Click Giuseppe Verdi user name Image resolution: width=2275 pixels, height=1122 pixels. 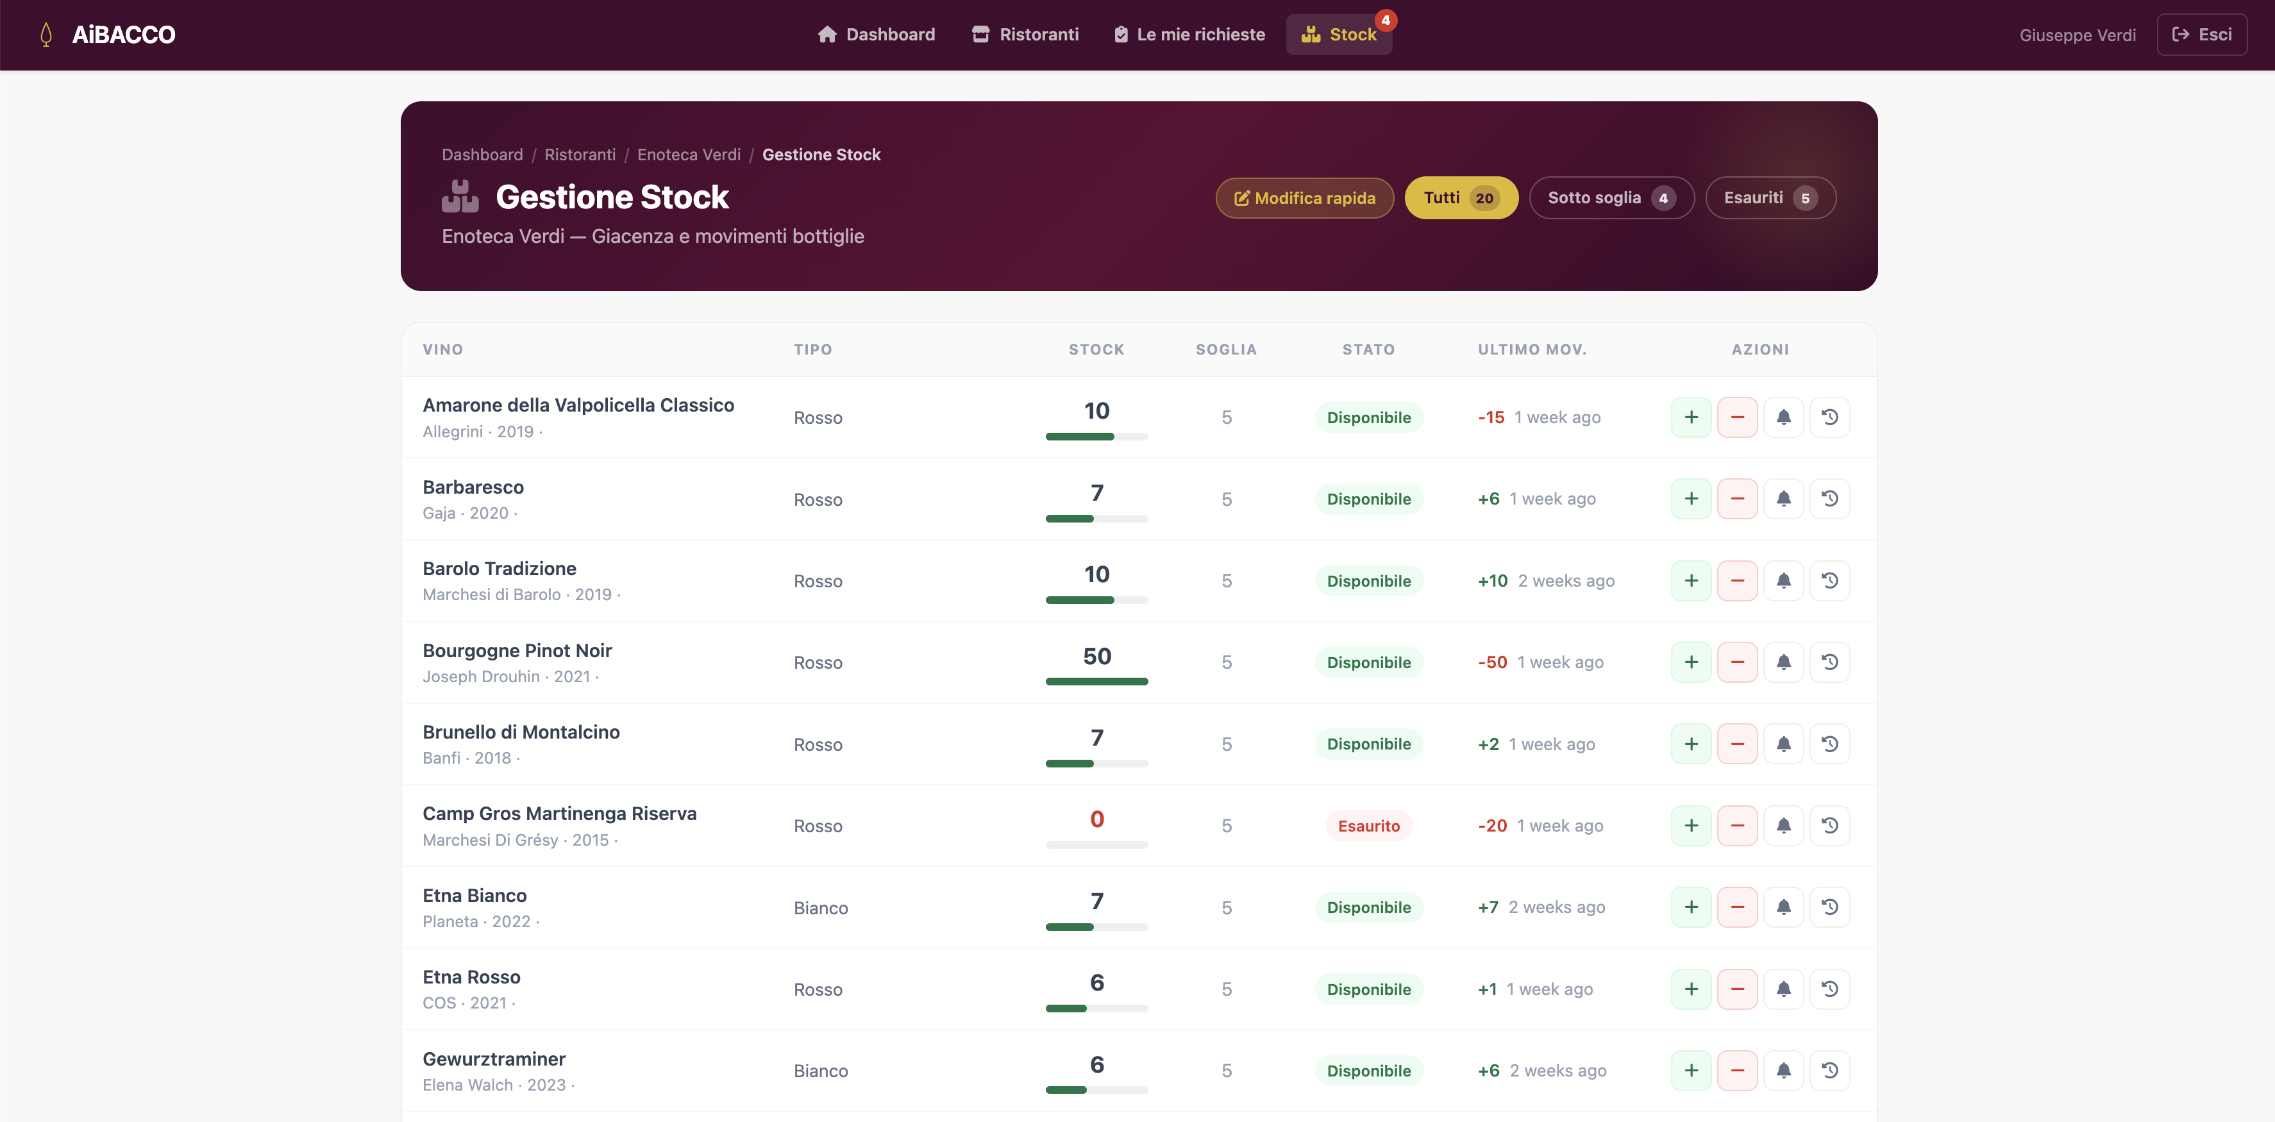point(2077,35)
